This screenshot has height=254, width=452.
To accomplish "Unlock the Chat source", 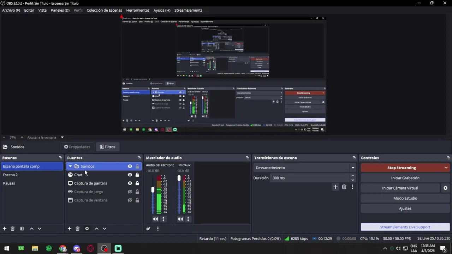I will [137, 175].
